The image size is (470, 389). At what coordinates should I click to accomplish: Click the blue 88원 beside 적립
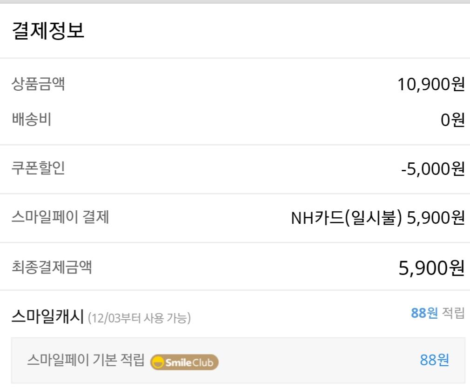tap(424, 313)
